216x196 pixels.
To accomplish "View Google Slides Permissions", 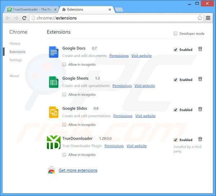I will point(123,116).
